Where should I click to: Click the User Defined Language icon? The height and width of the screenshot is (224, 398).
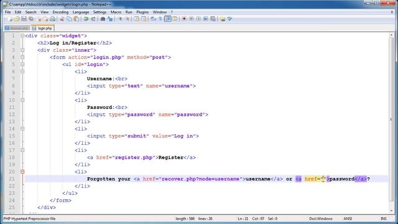[175, 19]
